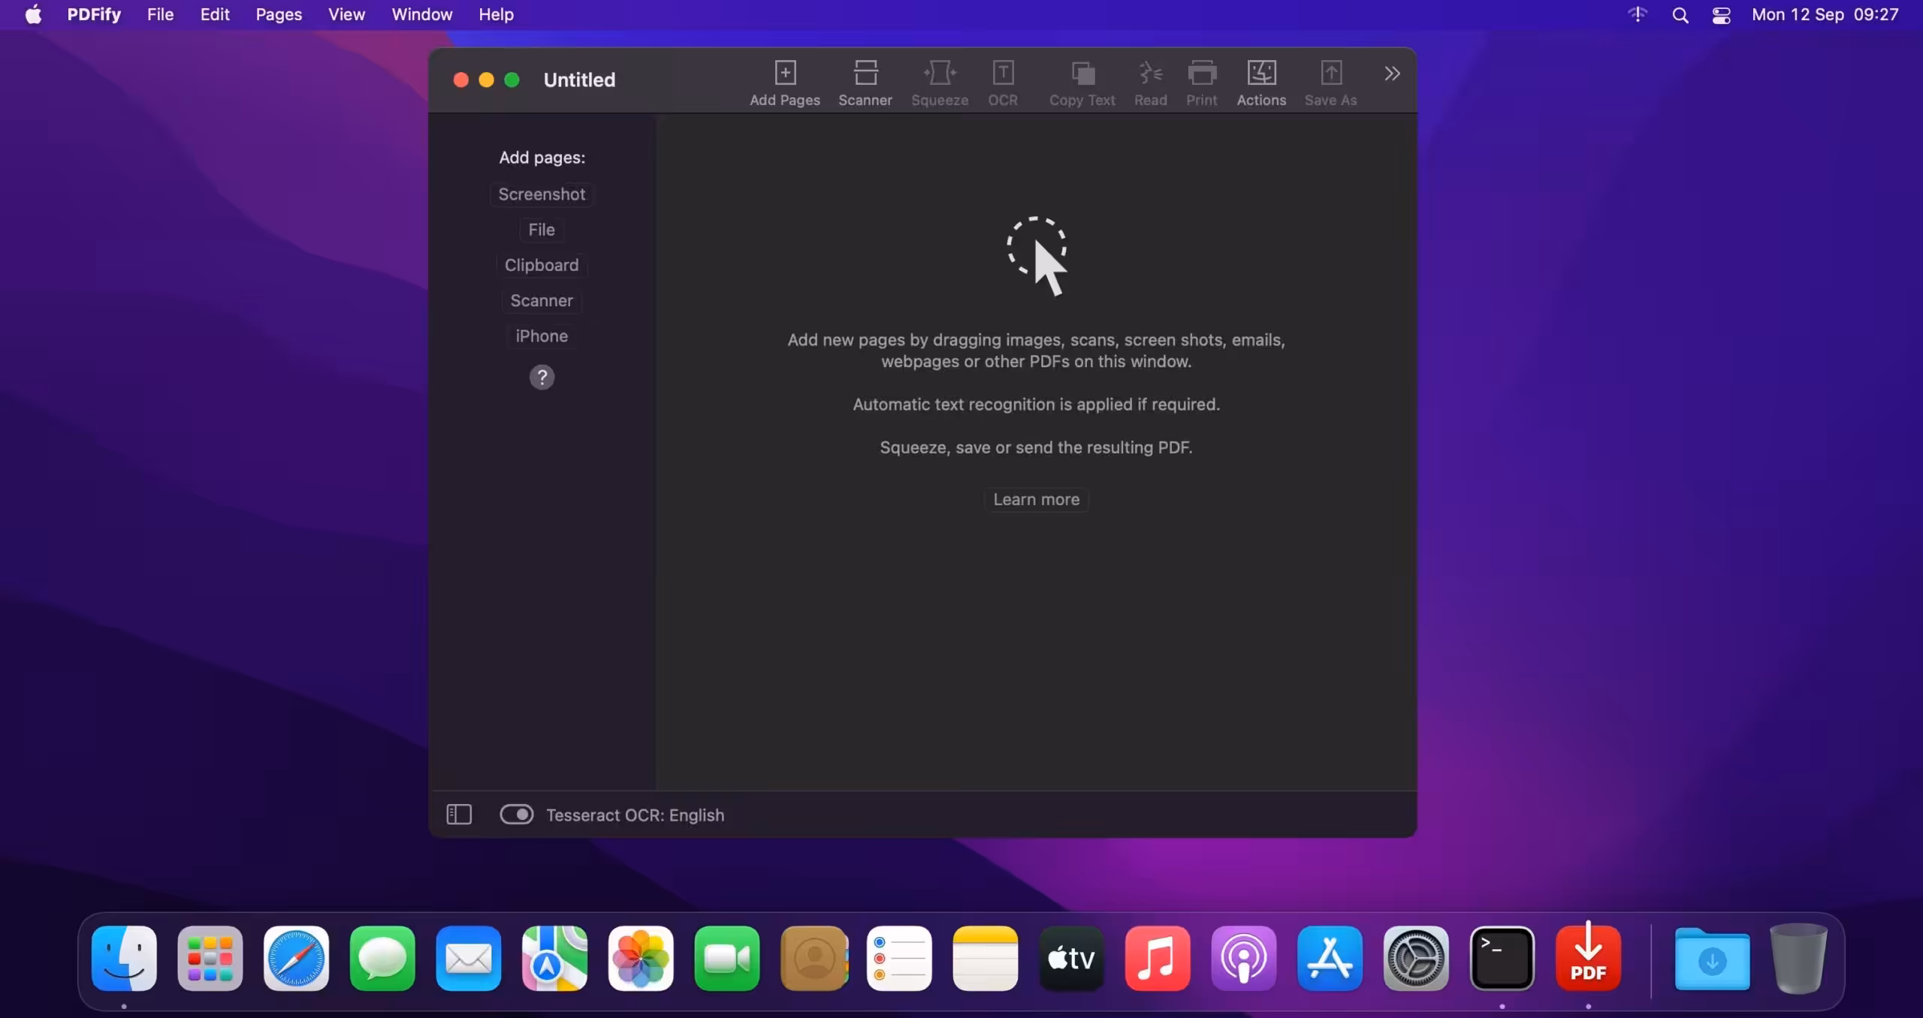1923x1018 pixels.
Task: Open the Pages menu
Action: click(279, 14)
